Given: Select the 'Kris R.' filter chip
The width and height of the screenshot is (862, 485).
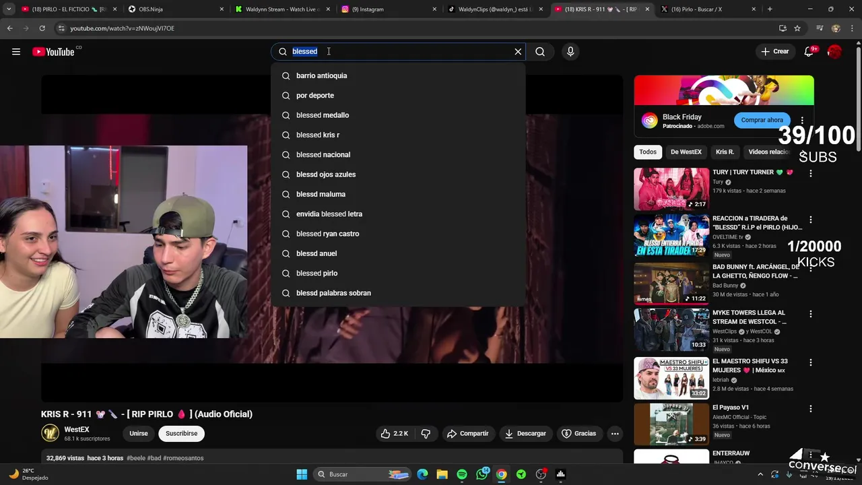Looking at the screenshot, I should point(725,152).
